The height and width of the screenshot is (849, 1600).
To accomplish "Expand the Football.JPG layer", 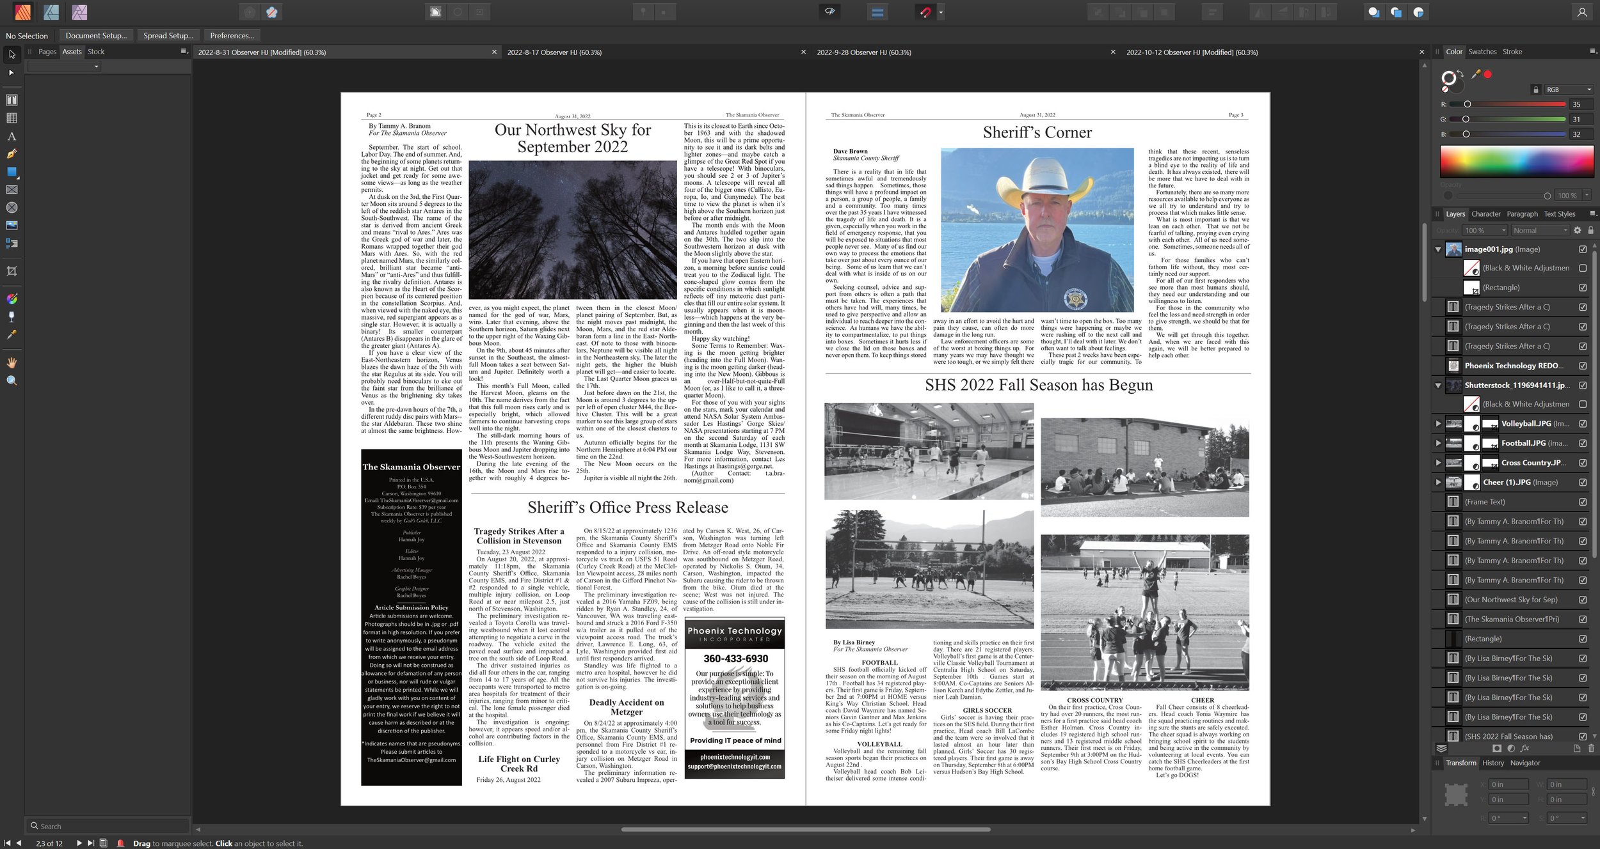I will [x=1438, y=443].
